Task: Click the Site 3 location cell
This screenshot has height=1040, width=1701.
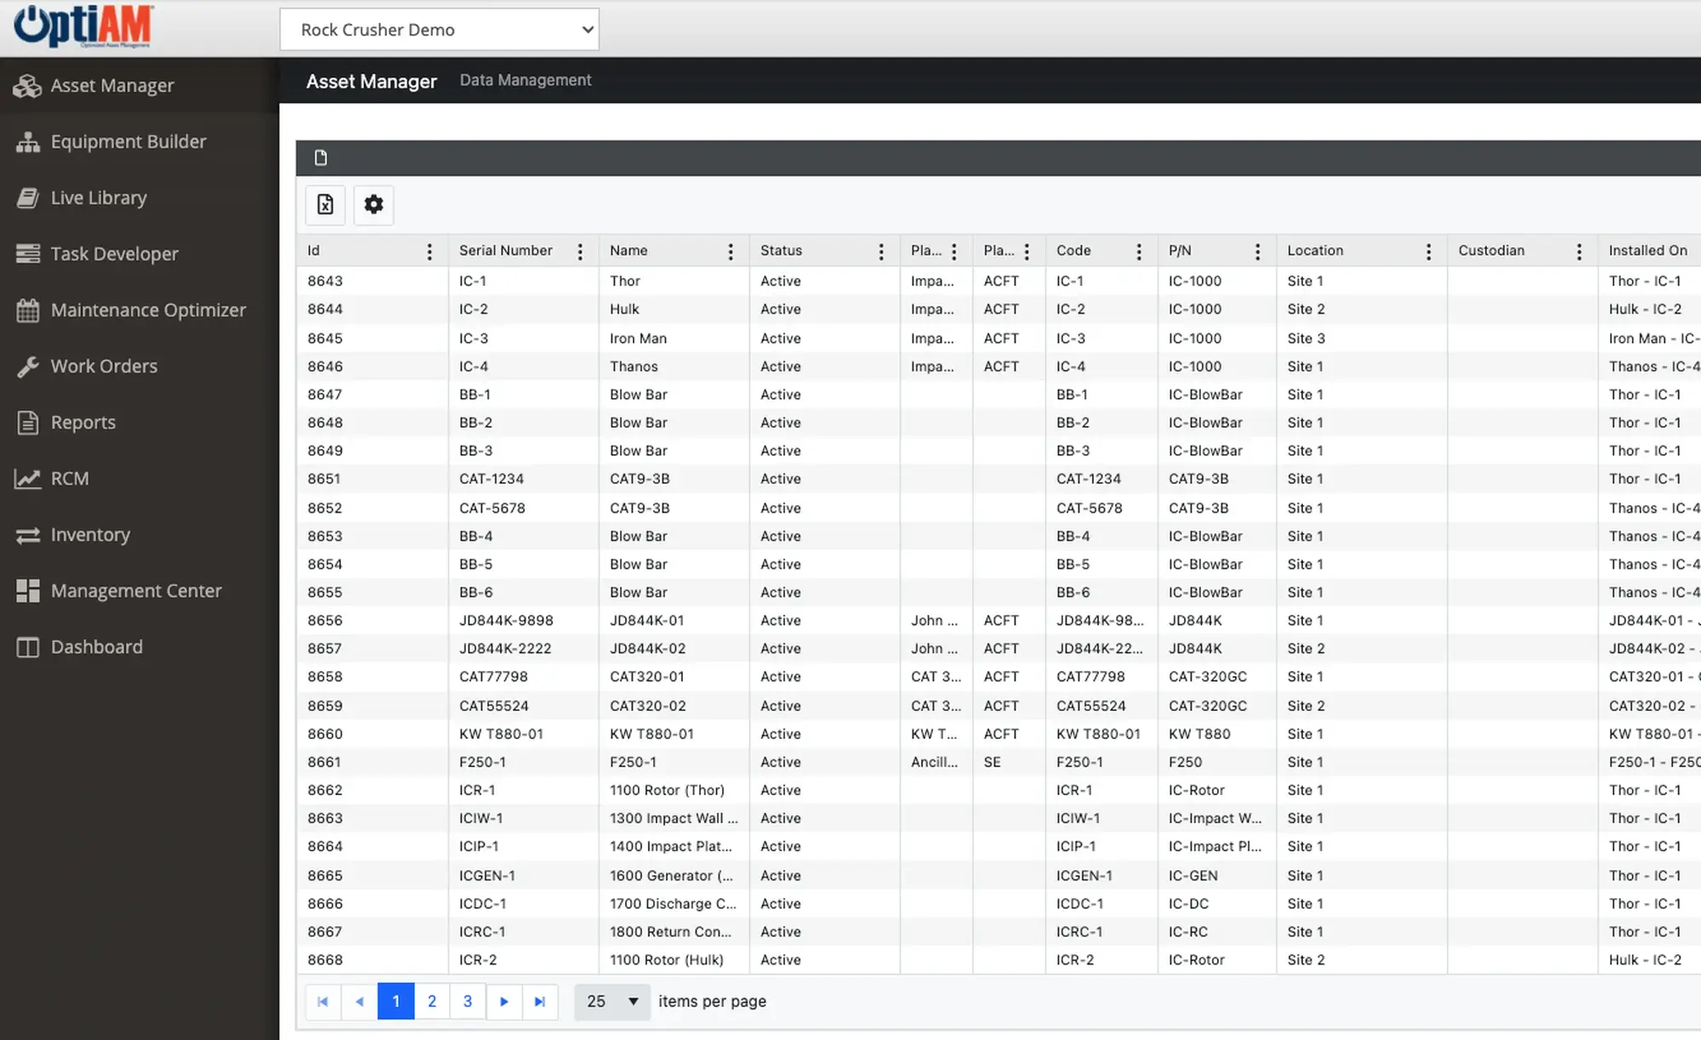Action: click(1362, 338)
